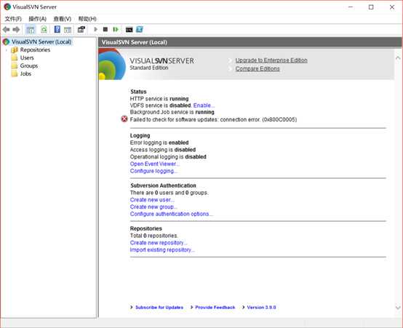The height and width of the screenshot is (328, 403).
Task: Click the Forward arrow toolbar icon
Action: click(16, 30)
